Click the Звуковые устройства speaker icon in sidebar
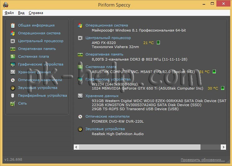This screenshot has width=232, height=166. [x=13, y=88]
